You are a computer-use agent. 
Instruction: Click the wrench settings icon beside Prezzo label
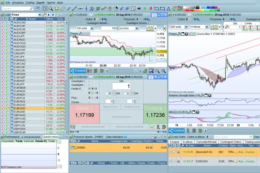(81, 34)
